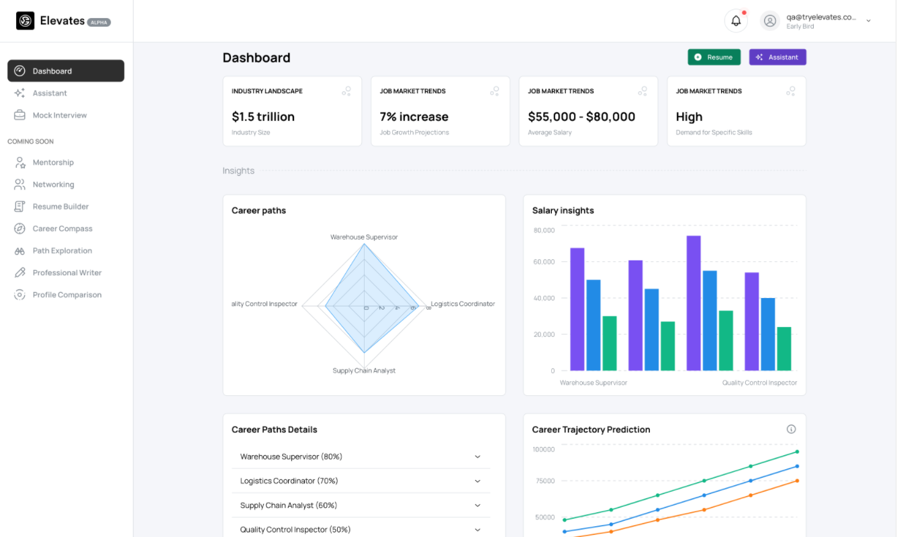This screenshot has height=537, width=897.
Task: Expand Quality Control Inspector (50%) row
Action: click(x=361, y=530)
